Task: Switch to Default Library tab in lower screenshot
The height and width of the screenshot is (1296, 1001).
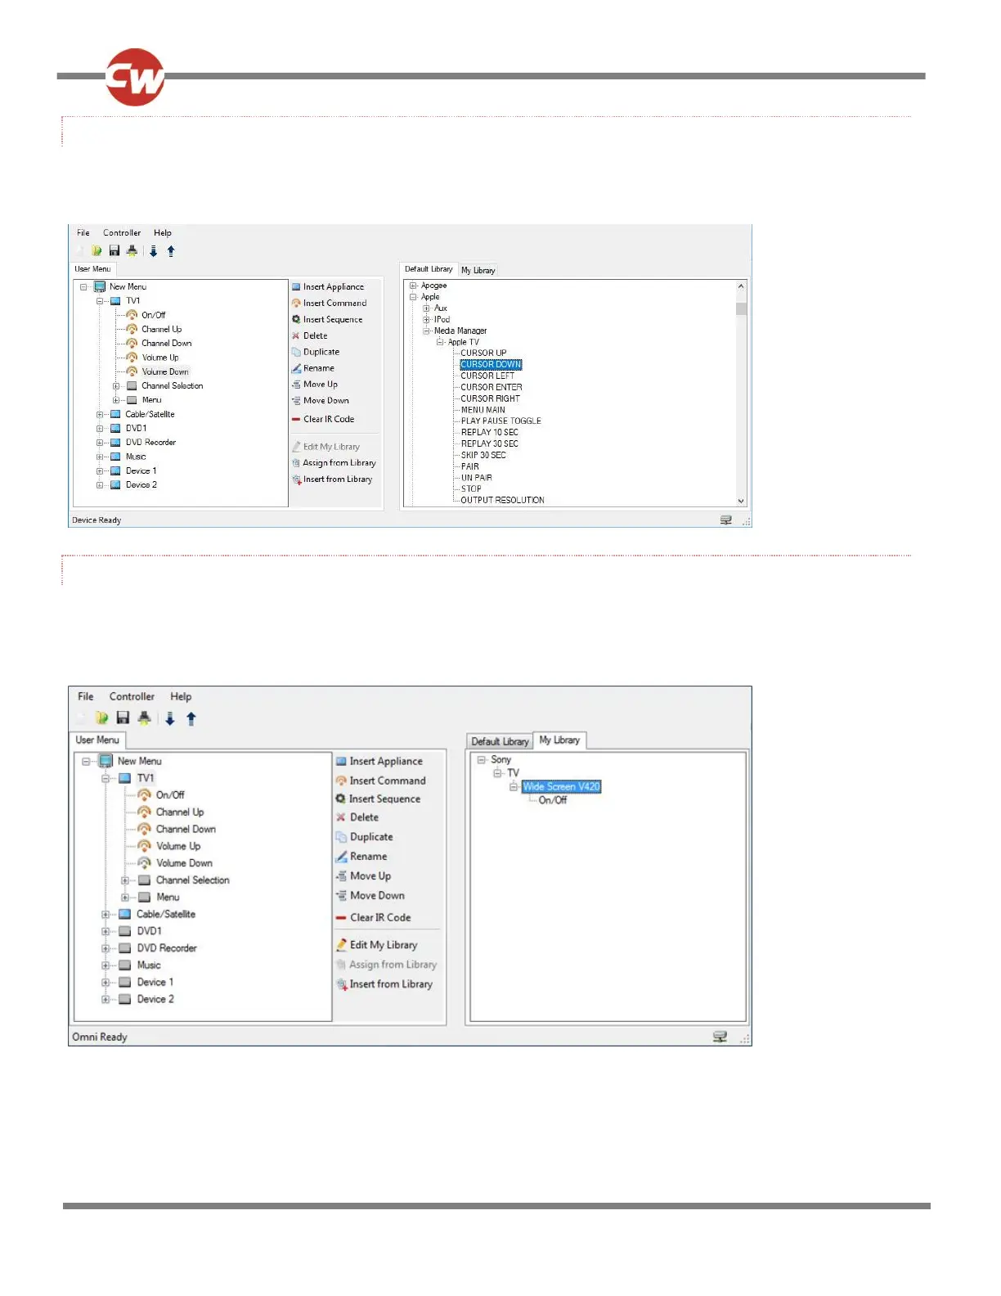Action: (500, 741)
